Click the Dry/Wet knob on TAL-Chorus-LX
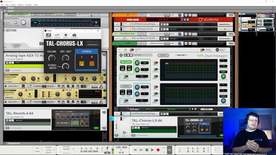The image size is (276, 155). point(66,58)
